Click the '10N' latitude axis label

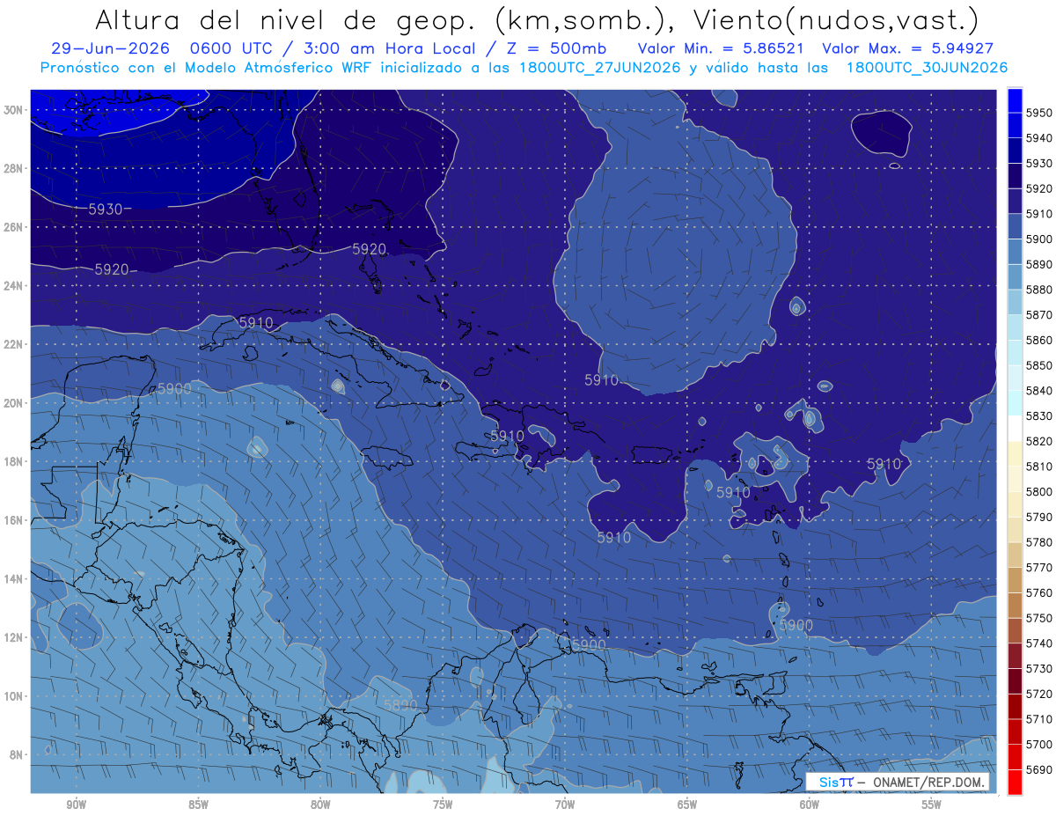[x=14, y=695]
